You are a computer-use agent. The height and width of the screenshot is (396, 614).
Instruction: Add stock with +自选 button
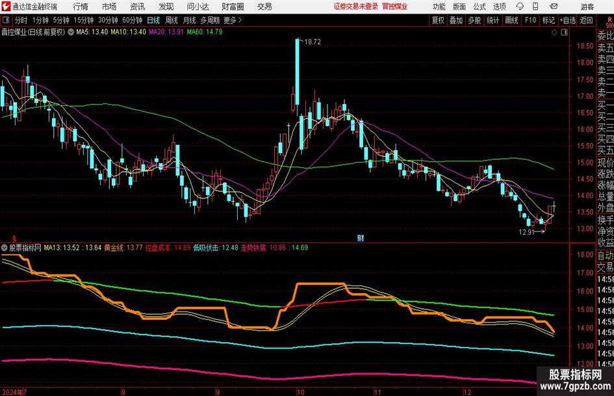(568, 20)
